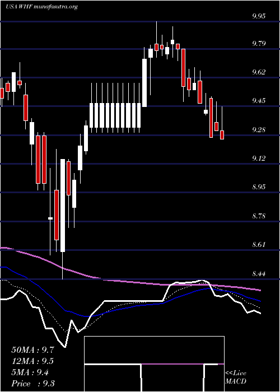Click the 9.62 price axis label
This screenshot has height=392, width=280.
(259, 73)
